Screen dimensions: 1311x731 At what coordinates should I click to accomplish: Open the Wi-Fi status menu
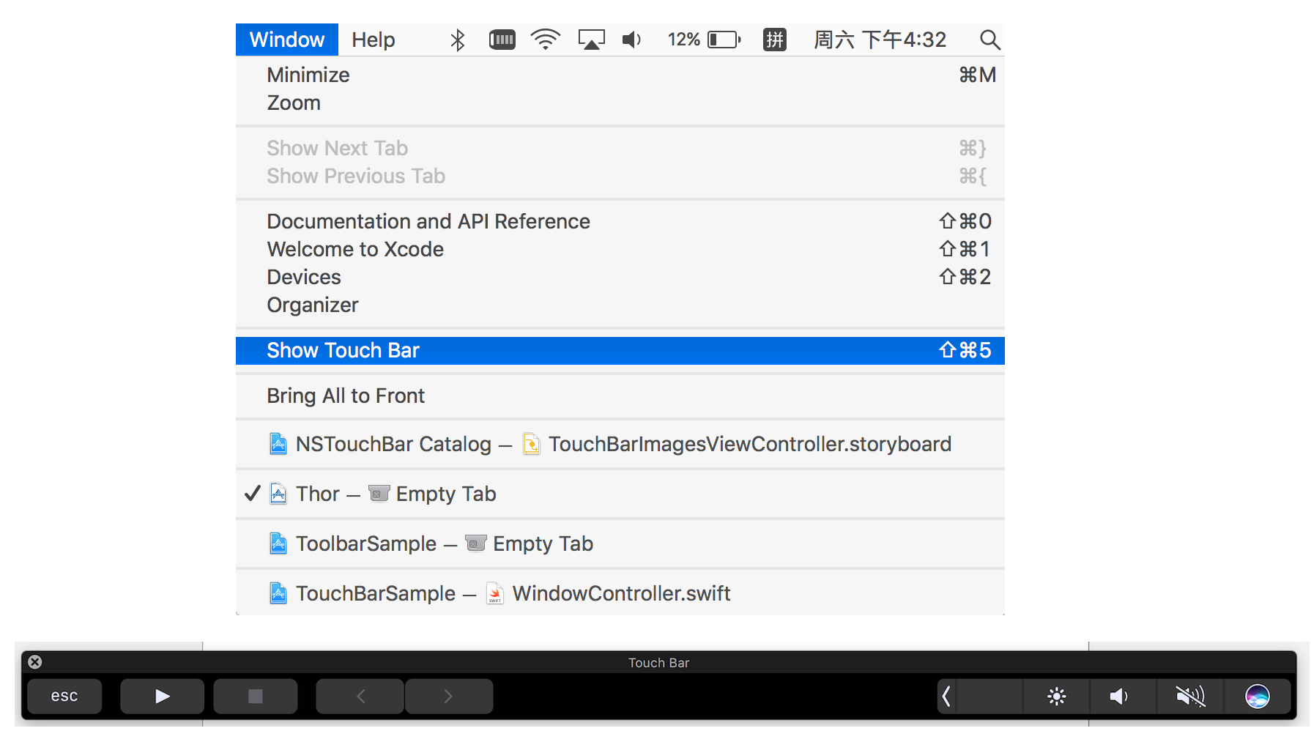pyautogui.click(x=546, y=40)
